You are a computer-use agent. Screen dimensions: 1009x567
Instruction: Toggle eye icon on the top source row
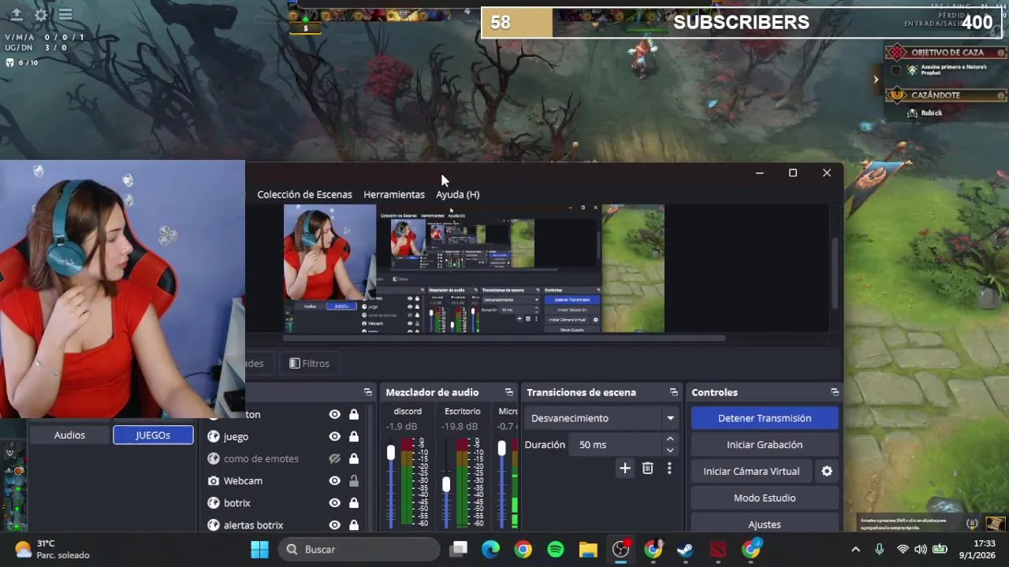[x=335, y=414]
